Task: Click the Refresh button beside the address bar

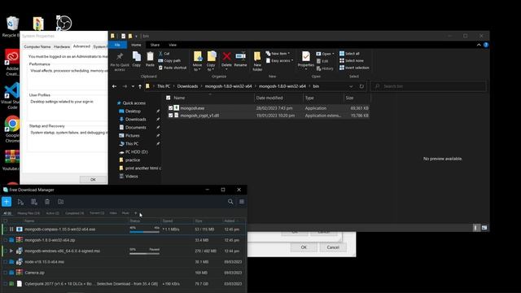Action: click(361, 86)
